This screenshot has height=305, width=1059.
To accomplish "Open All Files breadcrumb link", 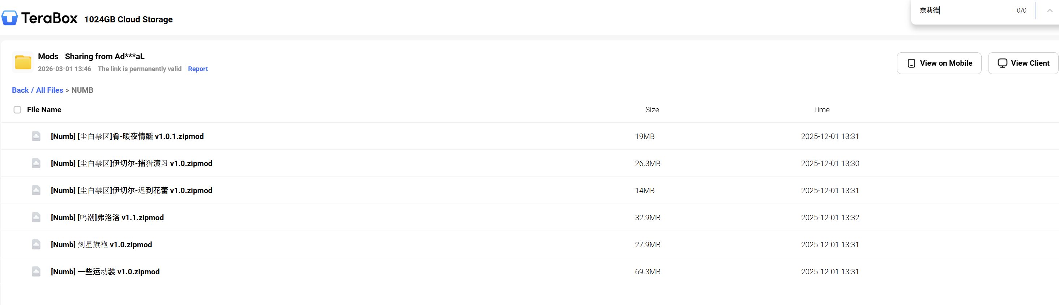I will coord(49,90).
